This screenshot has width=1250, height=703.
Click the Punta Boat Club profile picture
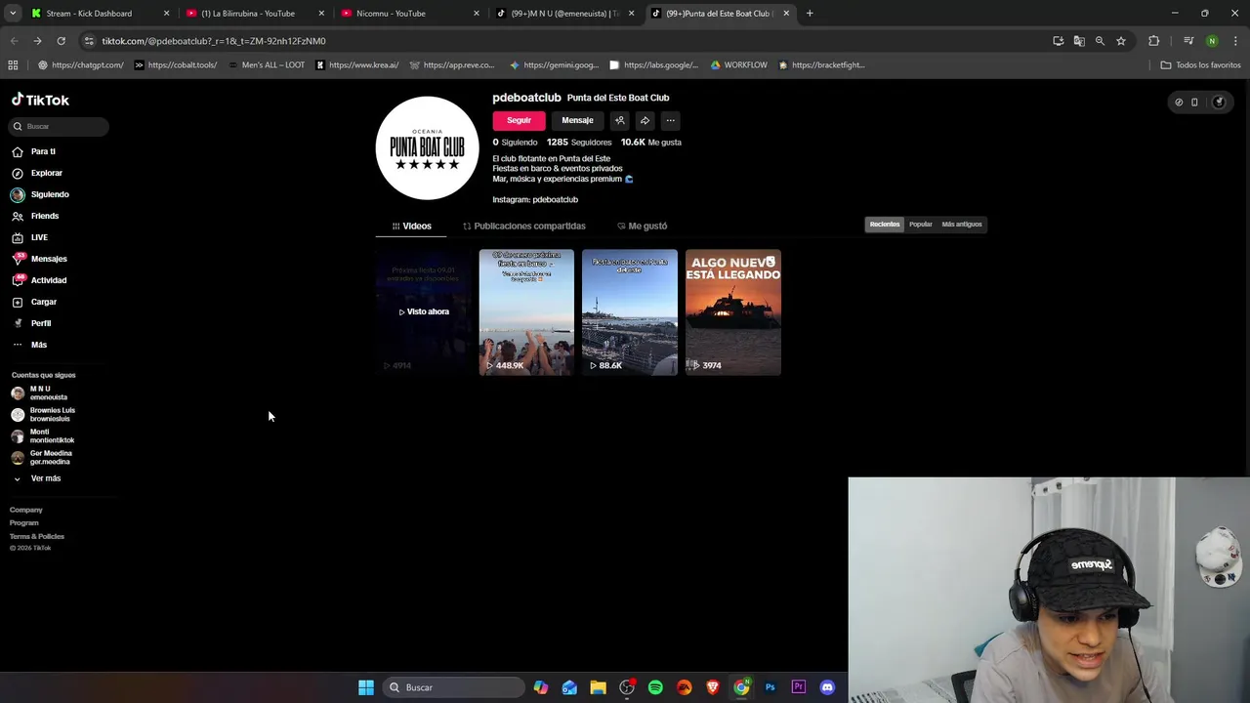point(427,147)
